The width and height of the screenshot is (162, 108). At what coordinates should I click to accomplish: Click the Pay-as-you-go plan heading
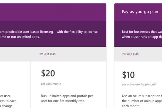[x=140, y=12]
